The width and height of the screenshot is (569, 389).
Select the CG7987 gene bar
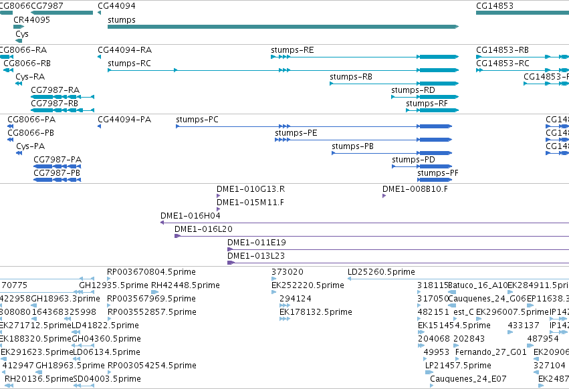pyautogui.click(x=62, y=13)
